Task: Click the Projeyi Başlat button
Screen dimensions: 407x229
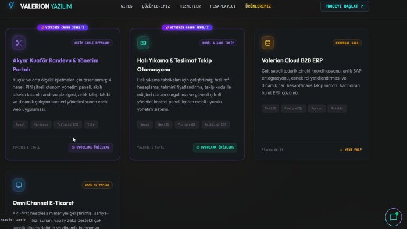Action: (344, 6)
